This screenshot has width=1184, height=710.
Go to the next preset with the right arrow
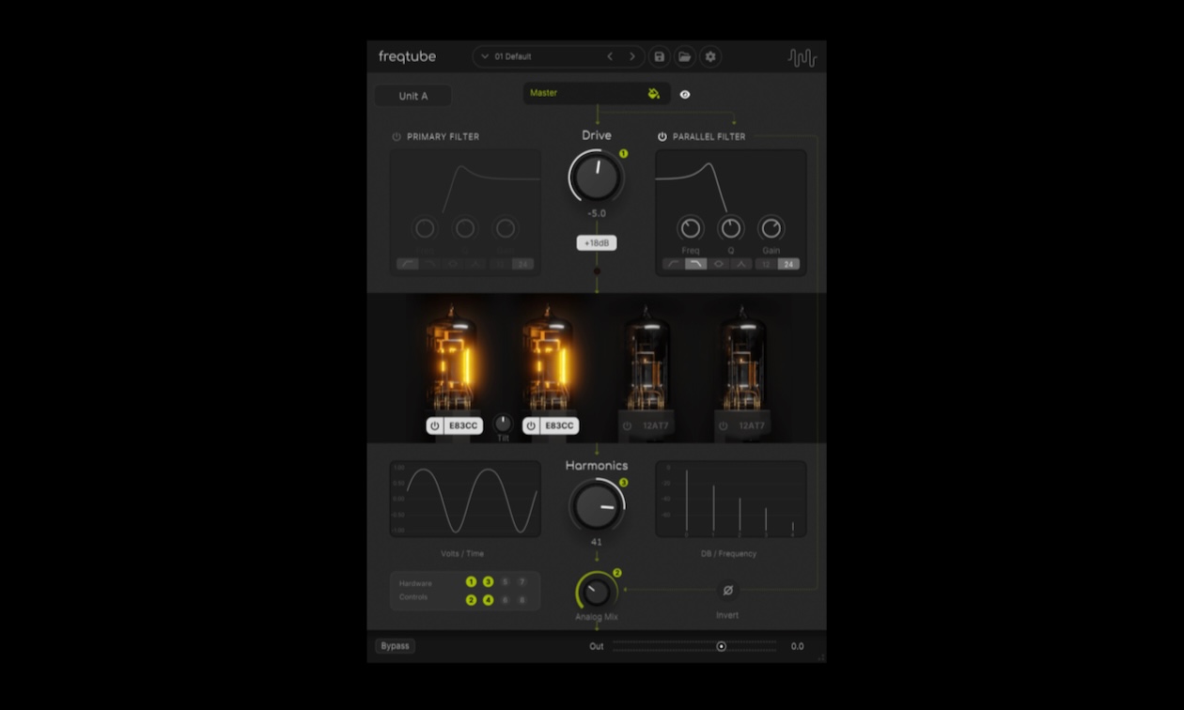coord(631,56)
